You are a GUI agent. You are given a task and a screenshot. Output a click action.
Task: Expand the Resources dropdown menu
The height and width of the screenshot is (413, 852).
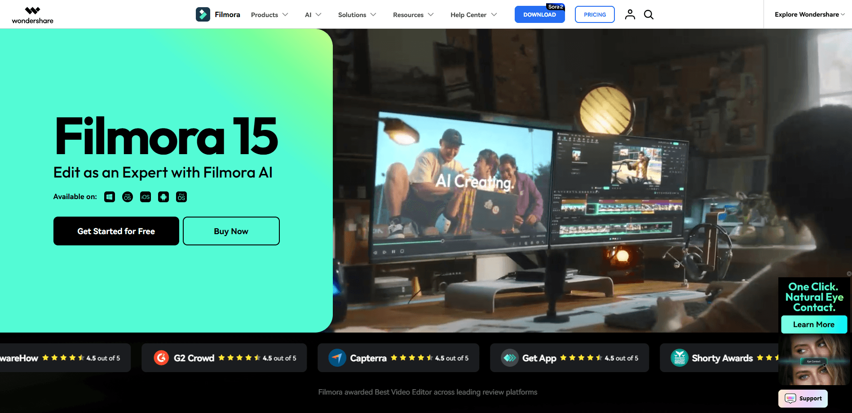tap(413, 15)
